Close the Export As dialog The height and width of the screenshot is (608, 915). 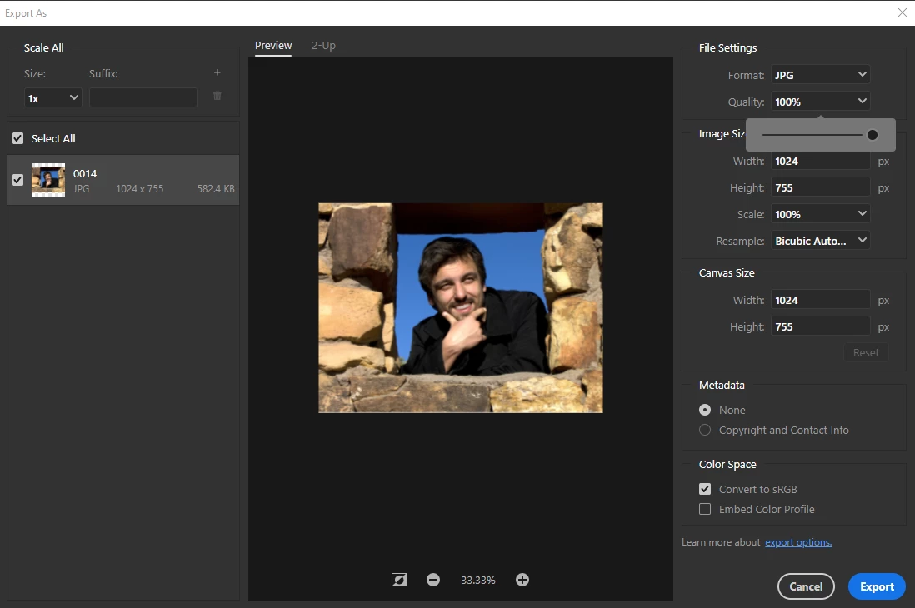(x=902, y=12)
